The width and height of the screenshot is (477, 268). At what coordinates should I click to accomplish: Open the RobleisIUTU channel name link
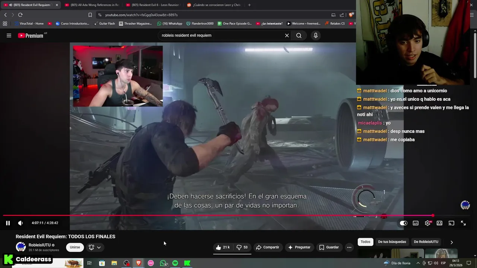pyautogui.click(x=40, y=245)
